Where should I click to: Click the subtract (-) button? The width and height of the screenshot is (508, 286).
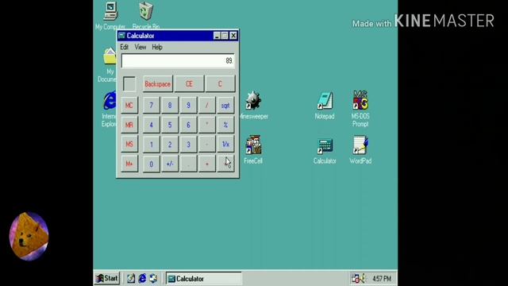click(x=206, y=145)
